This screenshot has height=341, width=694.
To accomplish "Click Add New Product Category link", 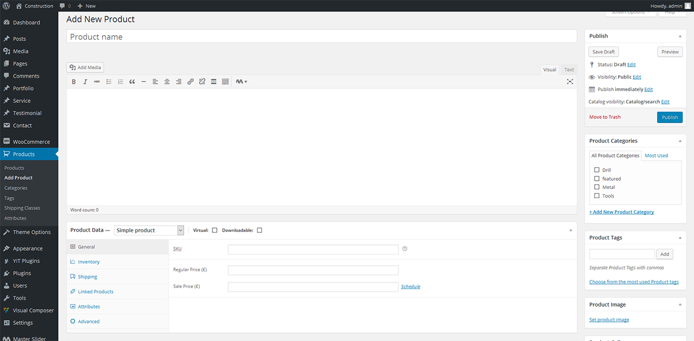I will coord(621,212).
